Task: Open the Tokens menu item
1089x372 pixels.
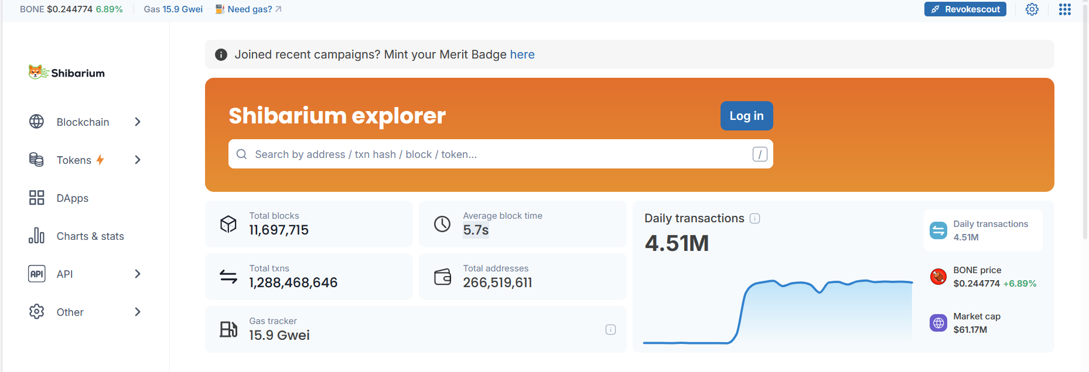Action: pos(86,160)
